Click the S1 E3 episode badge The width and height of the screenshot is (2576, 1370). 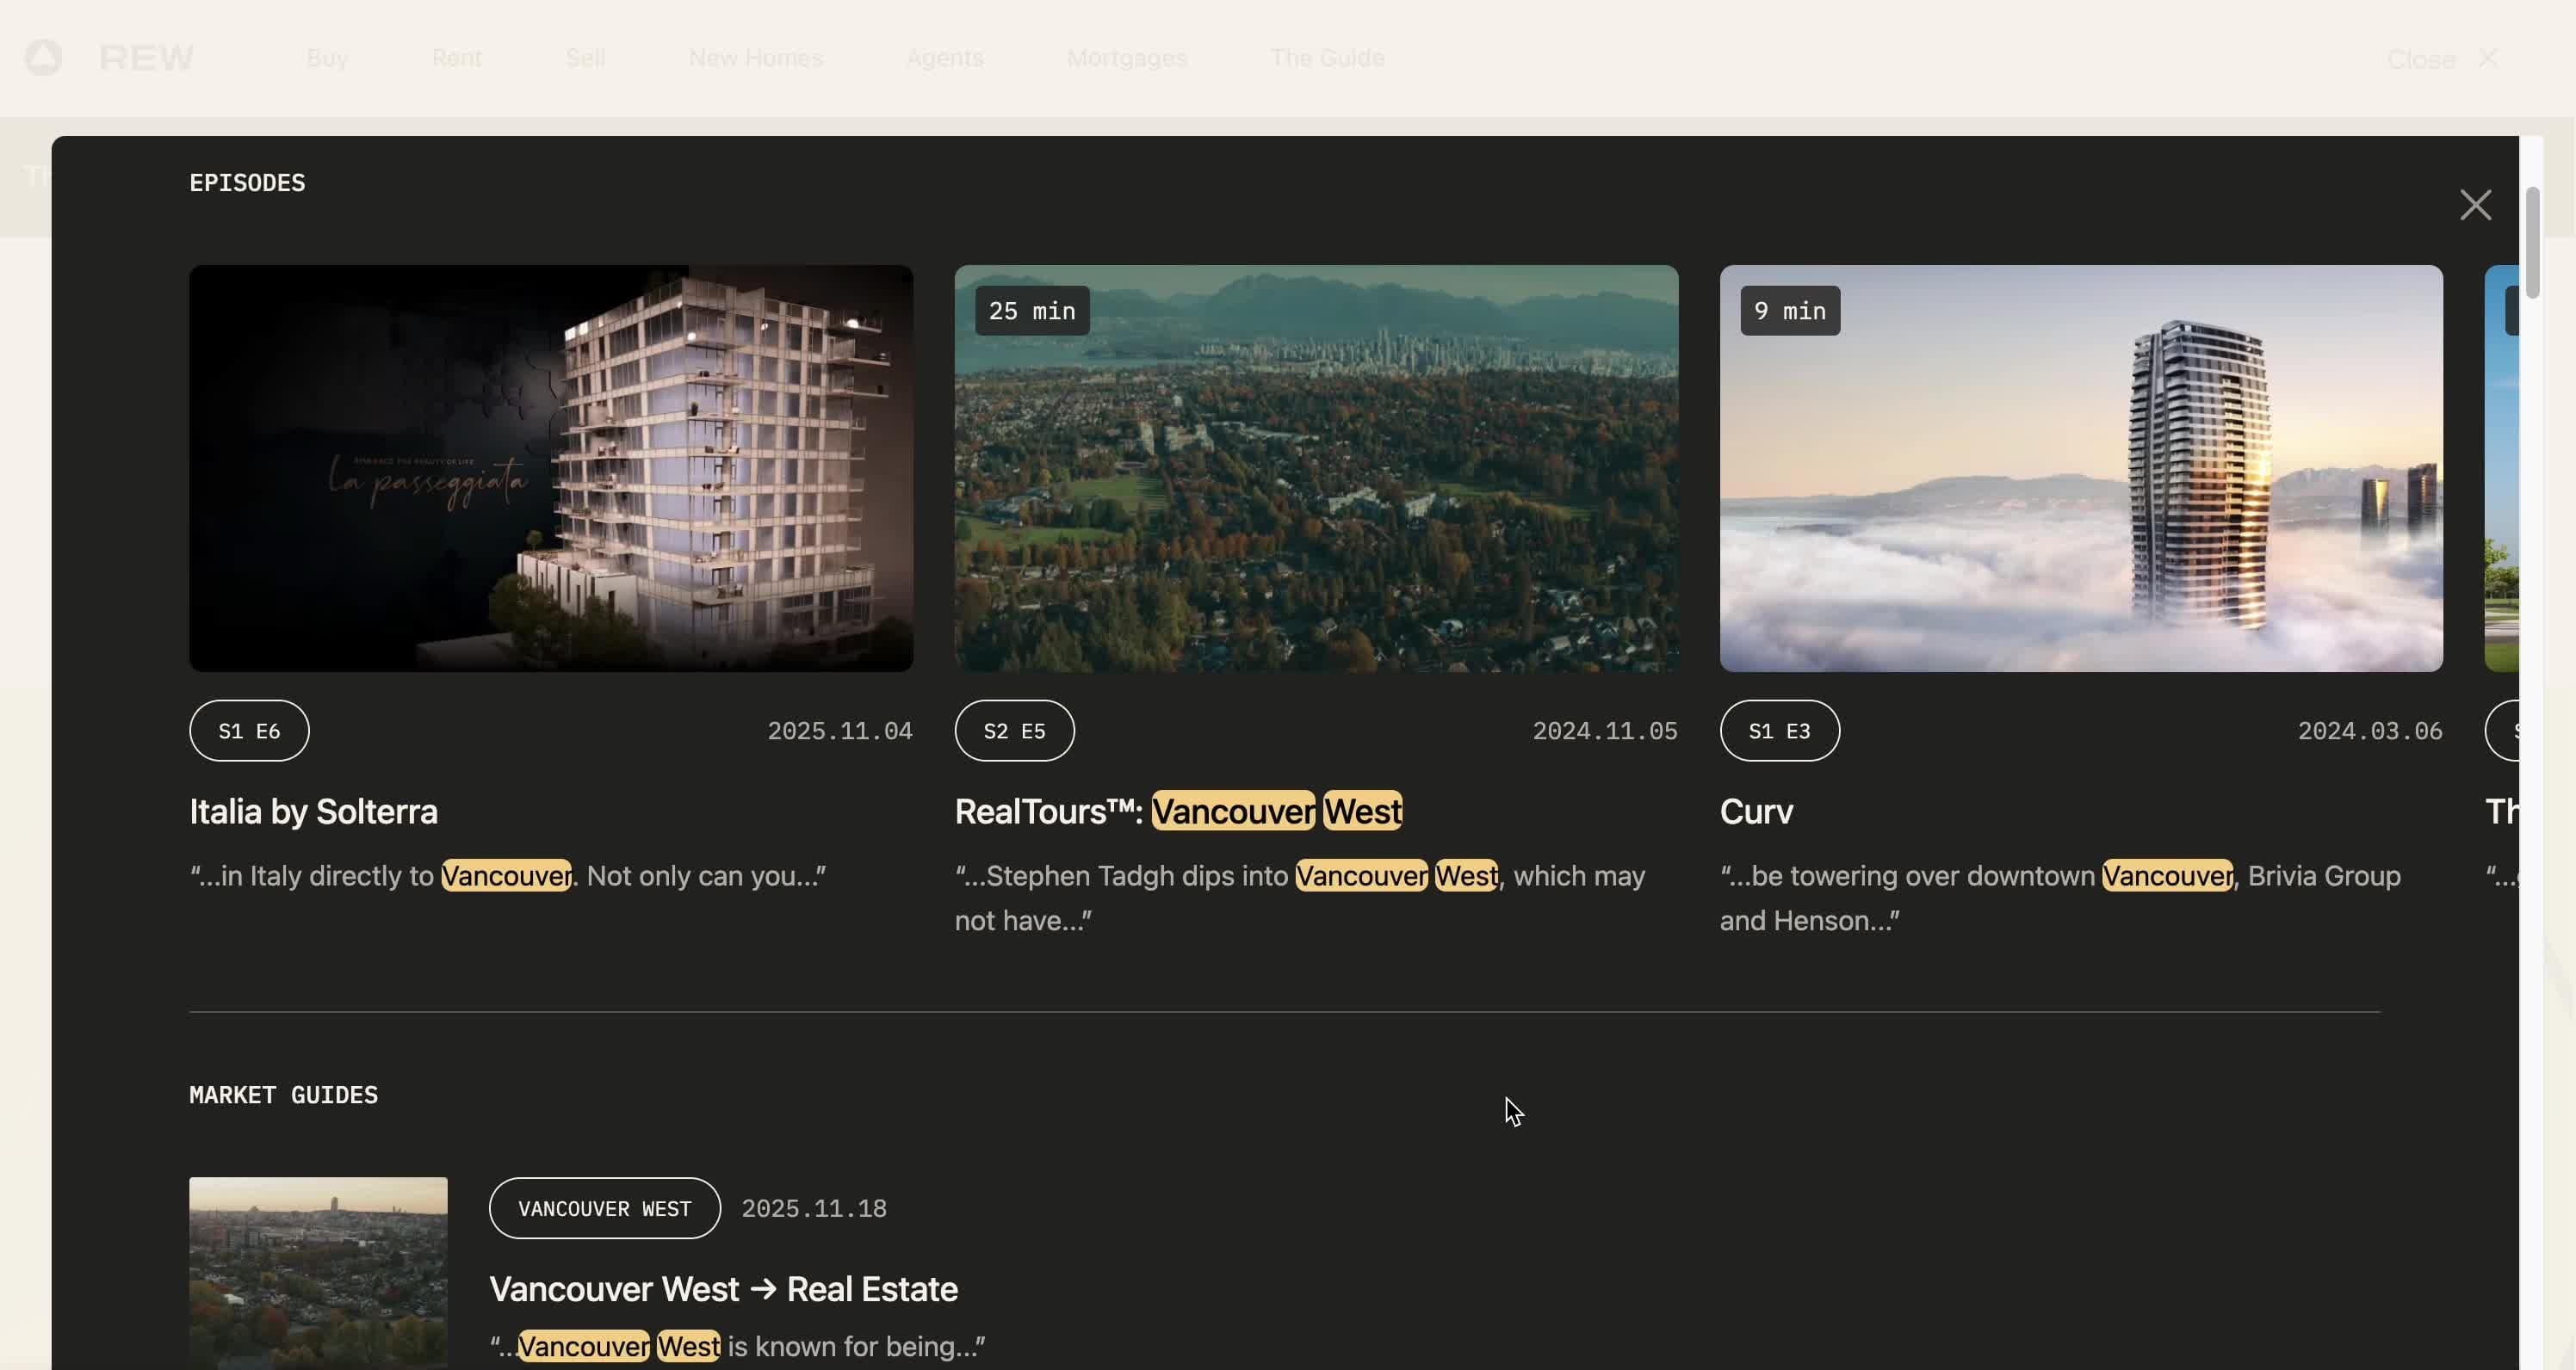pyautogui.click(x=1779, y=731)
